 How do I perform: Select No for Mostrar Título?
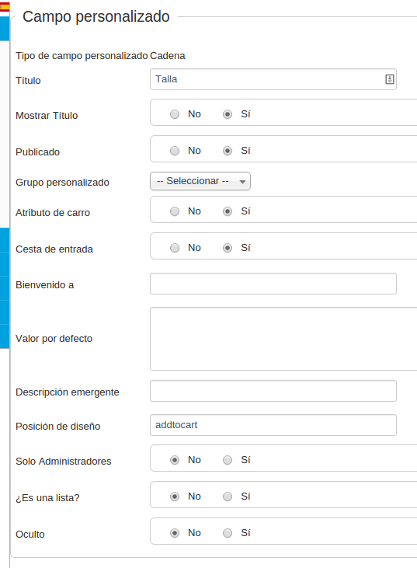point(175,114)
